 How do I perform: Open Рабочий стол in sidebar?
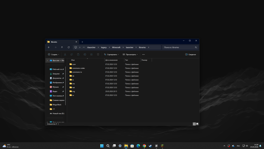[x=57, y=69]
